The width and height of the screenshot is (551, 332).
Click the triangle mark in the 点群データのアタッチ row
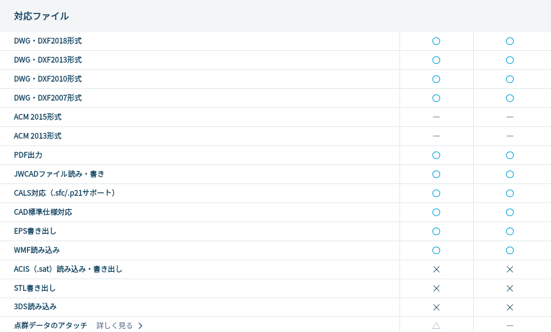(436, 326)
